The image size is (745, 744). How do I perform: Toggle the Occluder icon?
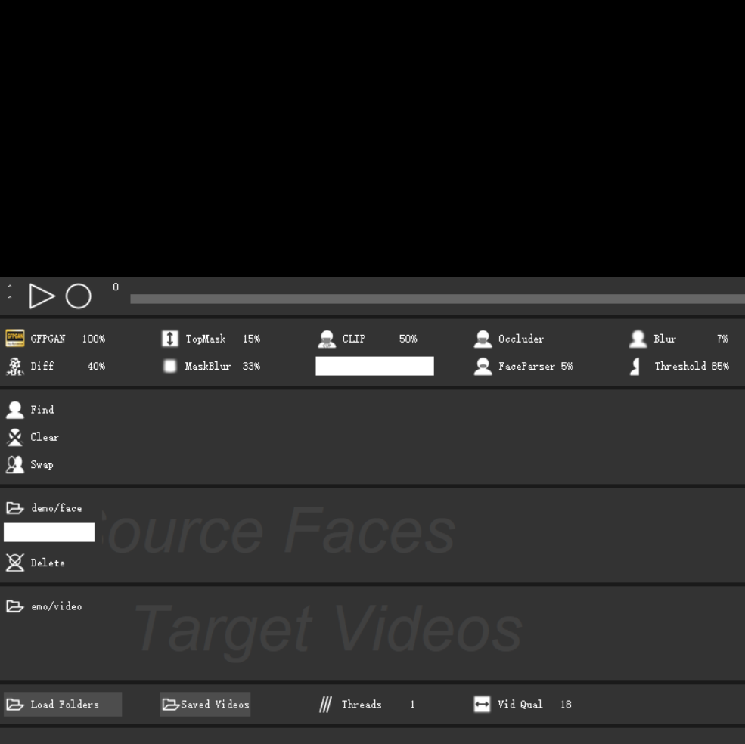(483, 339)
